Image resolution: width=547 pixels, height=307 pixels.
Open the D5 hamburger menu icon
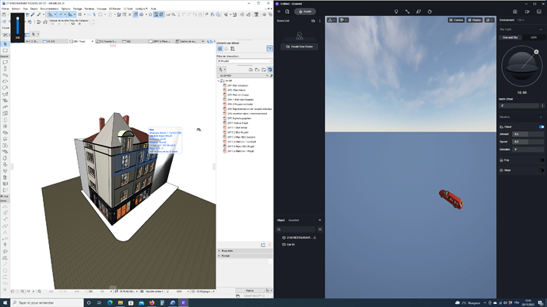(x=279, y=12)
